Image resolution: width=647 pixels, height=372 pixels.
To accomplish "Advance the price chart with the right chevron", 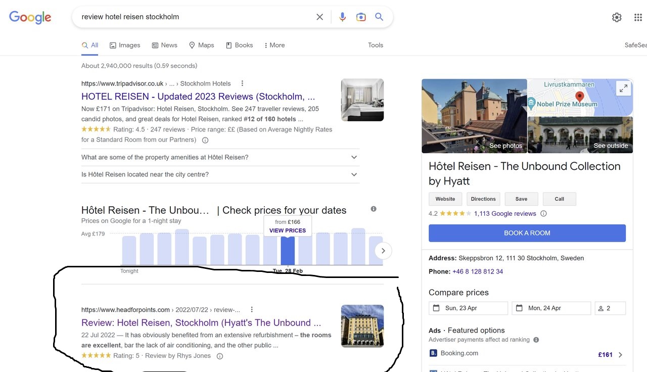I will point(383,251).
